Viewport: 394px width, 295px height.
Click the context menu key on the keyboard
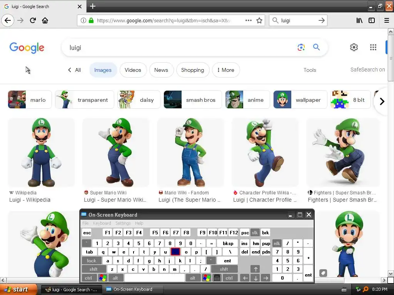[x=217, y=278]
